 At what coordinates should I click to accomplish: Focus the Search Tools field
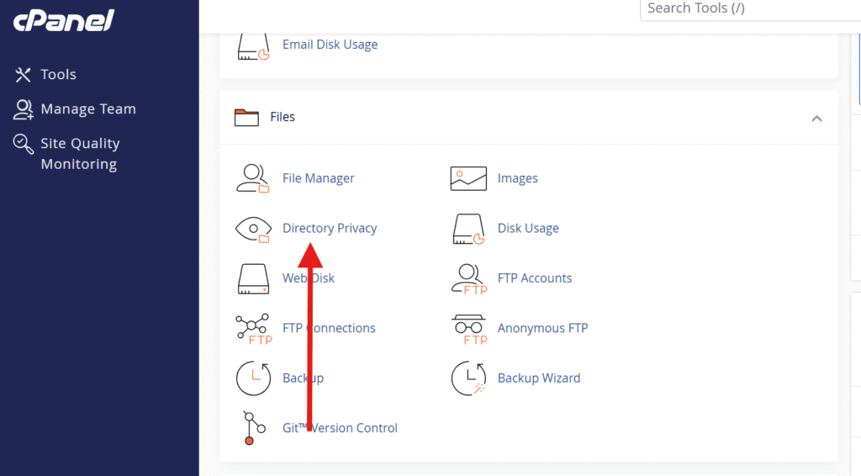[x=750, y=8]
